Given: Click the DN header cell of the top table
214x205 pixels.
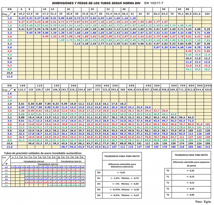Looking at the screenshot, I should pos(10,10).
